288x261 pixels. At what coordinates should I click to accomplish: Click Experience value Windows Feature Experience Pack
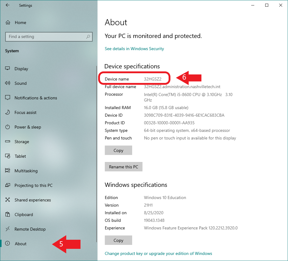pyautogui.click(x=191, y=228)
